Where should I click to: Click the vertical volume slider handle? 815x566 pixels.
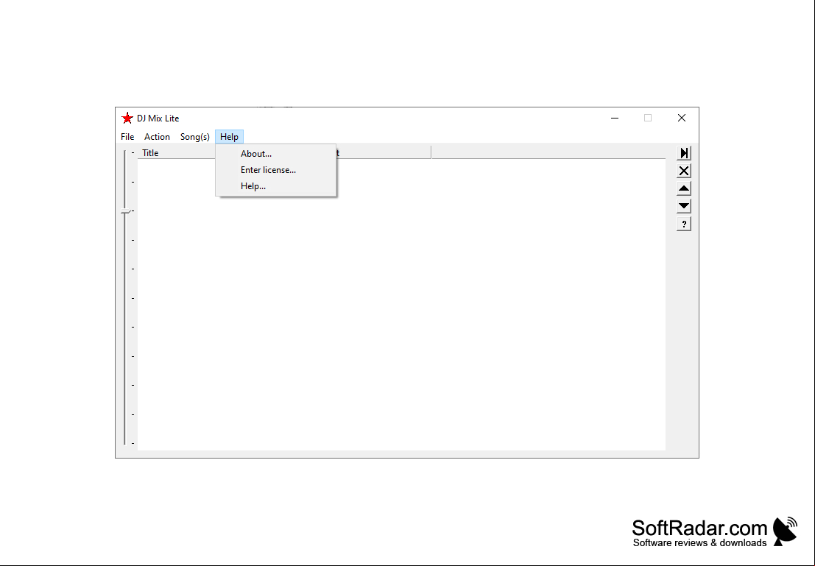pyautogui.click(x=125, y=211)
